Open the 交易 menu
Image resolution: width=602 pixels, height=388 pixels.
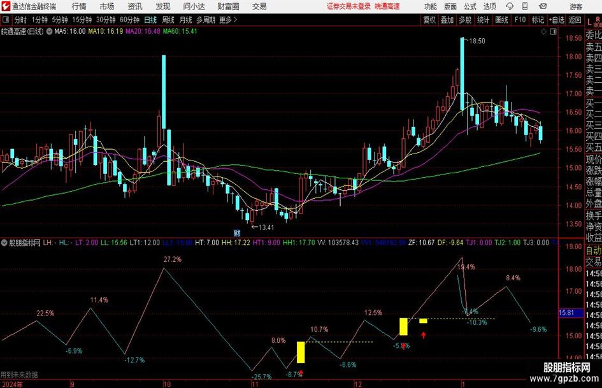point(259,6)
